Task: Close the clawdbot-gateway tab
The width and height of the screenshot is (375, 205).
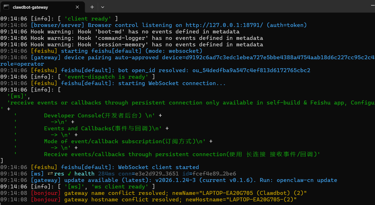Action: point(78,7)
